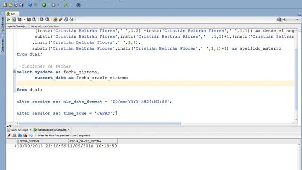This screenshot has height=170, width=302.
Task: Click the Autotrace icon
Action: pyautogui.click(x=29, y=19)
